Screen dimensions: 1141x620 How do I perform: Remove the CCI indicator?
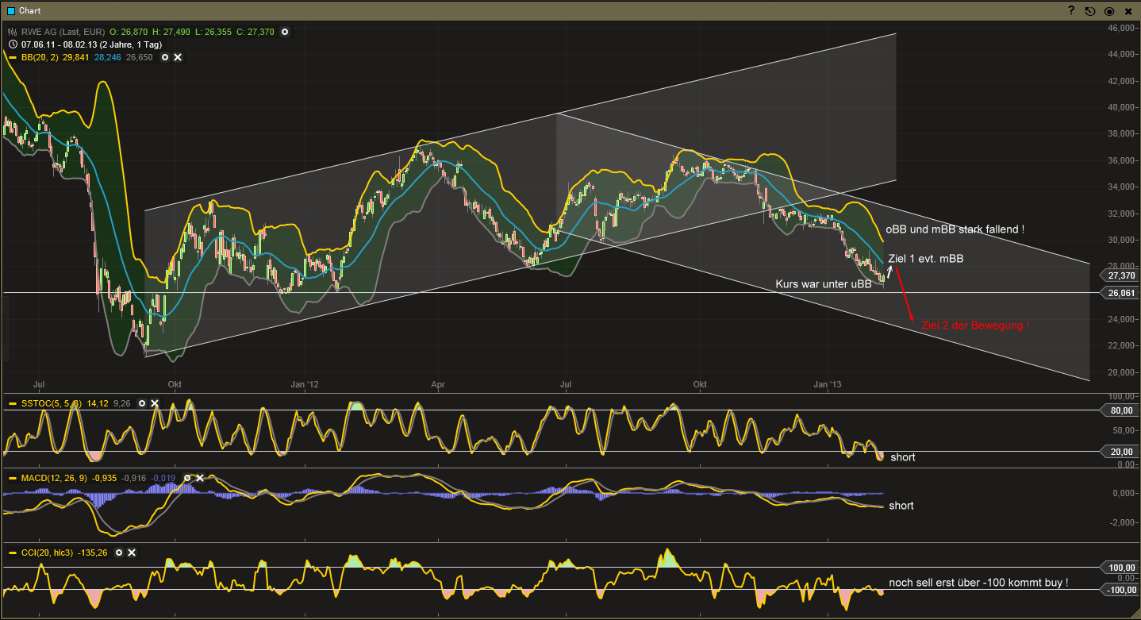point(132,553)
